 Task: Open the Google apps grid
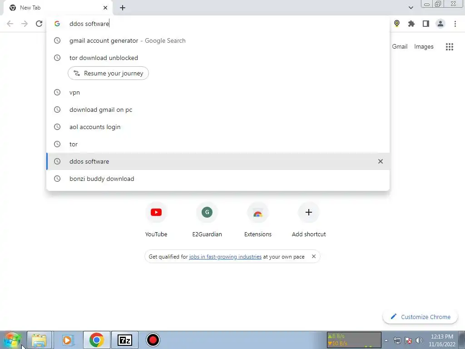pos(449,47)
